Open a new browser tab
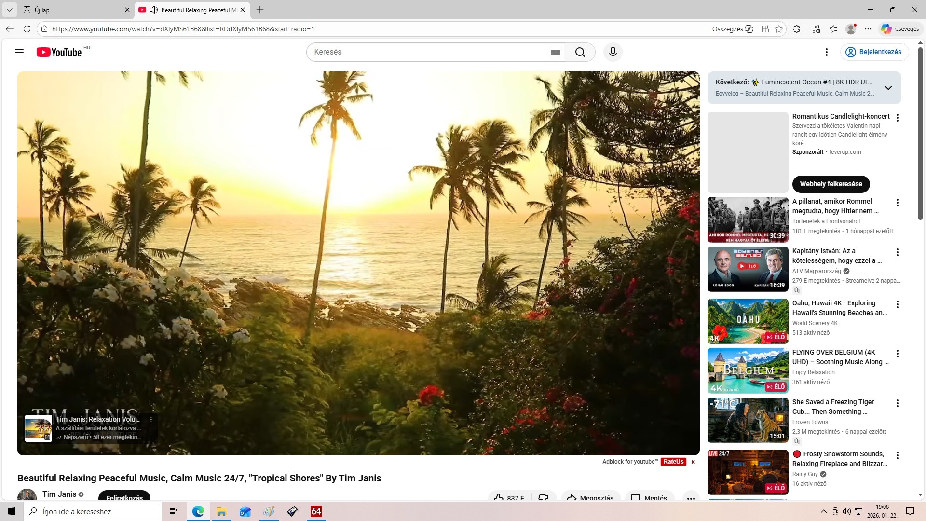This screenshot has height=521, width=926. (260, 10)
